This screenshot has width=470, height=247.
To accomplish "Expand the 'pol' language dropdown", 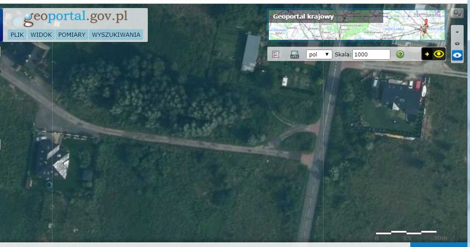I will pyautogui.click(x=319, y=54).
